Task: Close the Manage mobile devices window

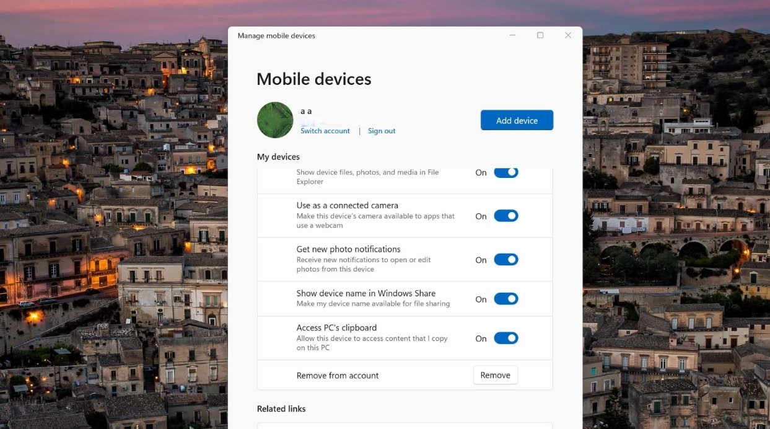Action: pyautogui.click(x=568, y=35)
